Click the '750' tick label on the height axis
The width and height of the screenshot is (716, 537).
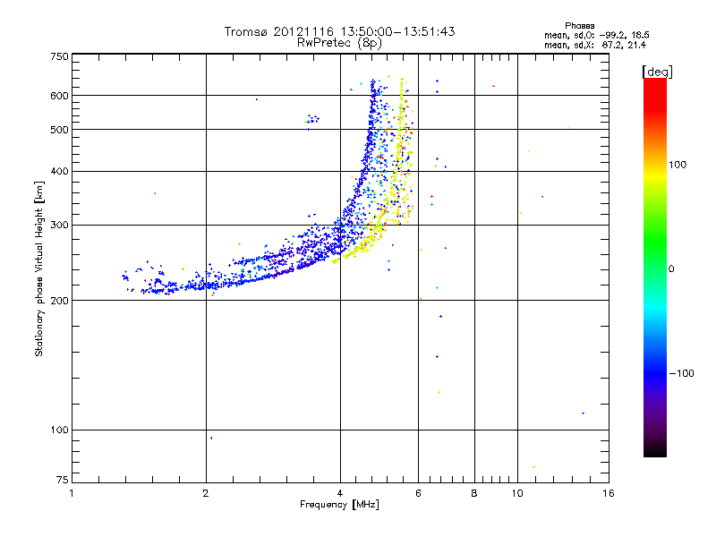59,56
